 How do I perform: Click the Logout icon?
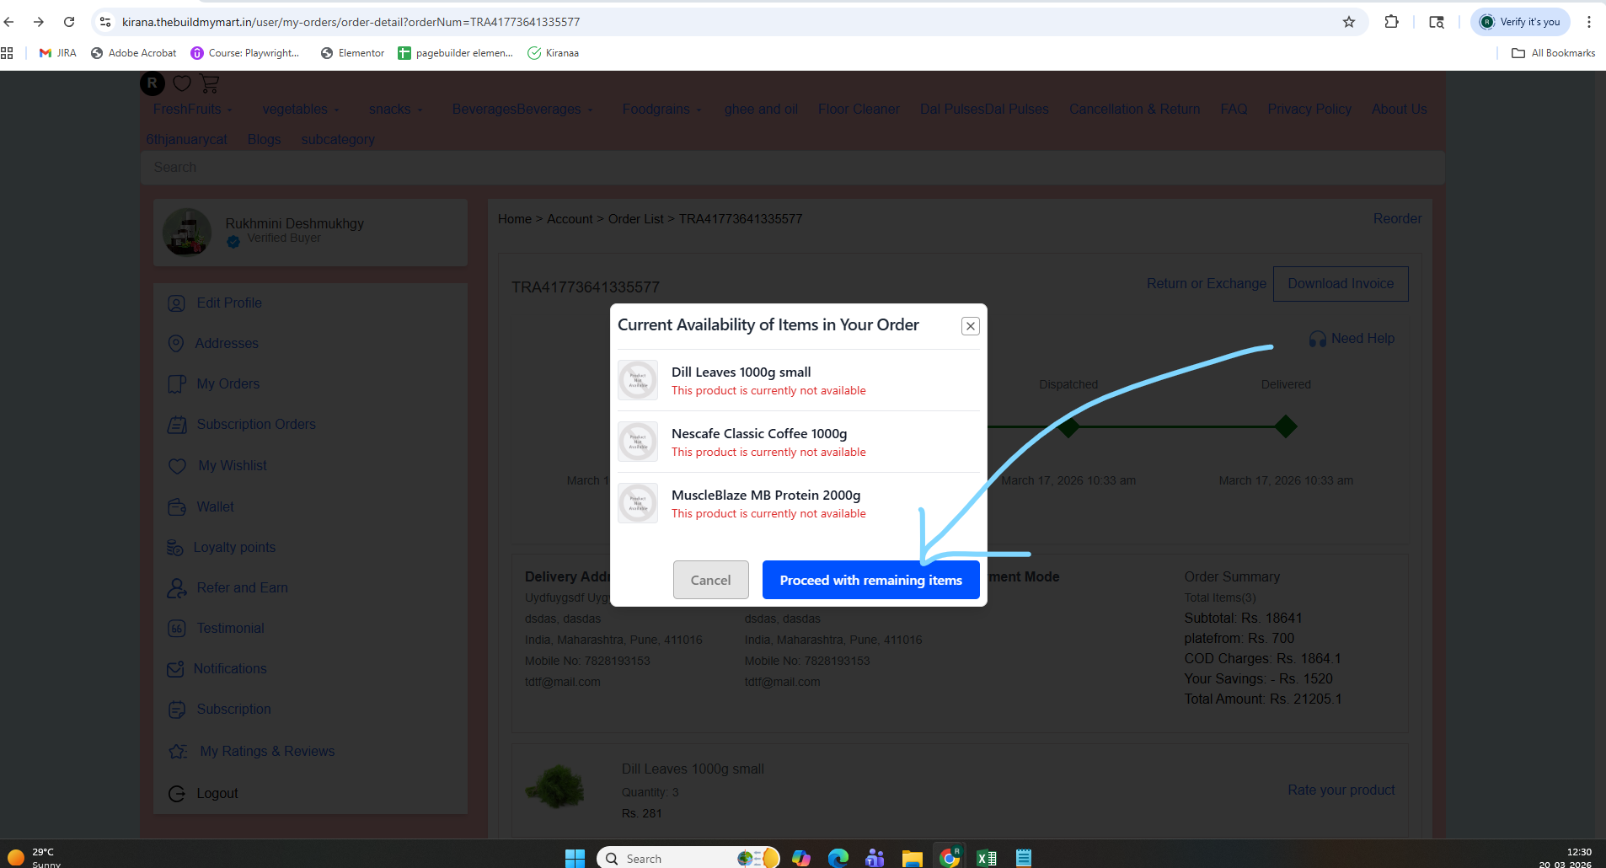(x=176, y=794)
